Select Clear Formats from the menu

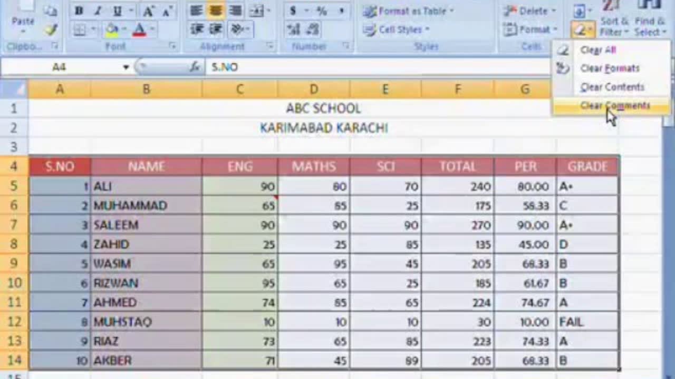(610, 68)
